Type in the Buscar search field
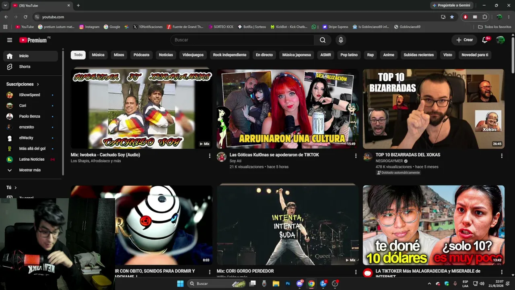 click(242, 40)
